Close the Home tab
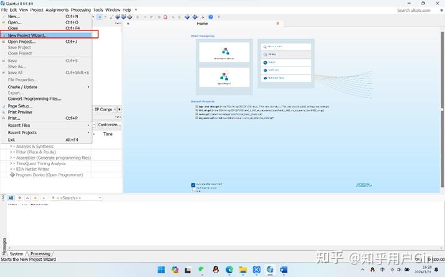 (277, 24)
